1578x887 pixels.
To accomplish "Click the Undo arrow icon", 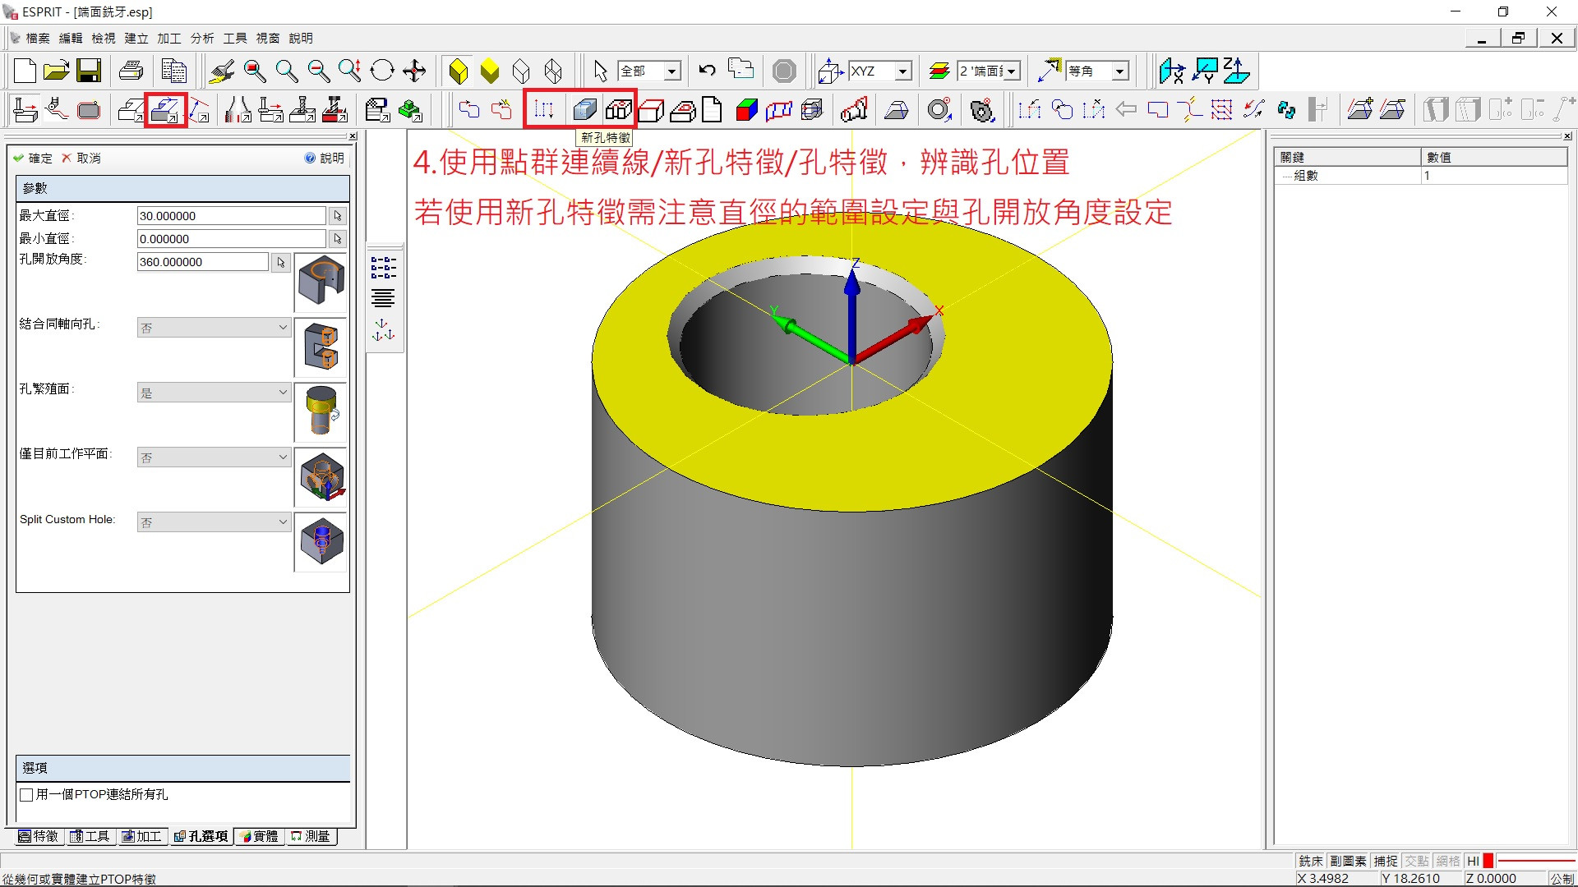I will pos(707,71).
